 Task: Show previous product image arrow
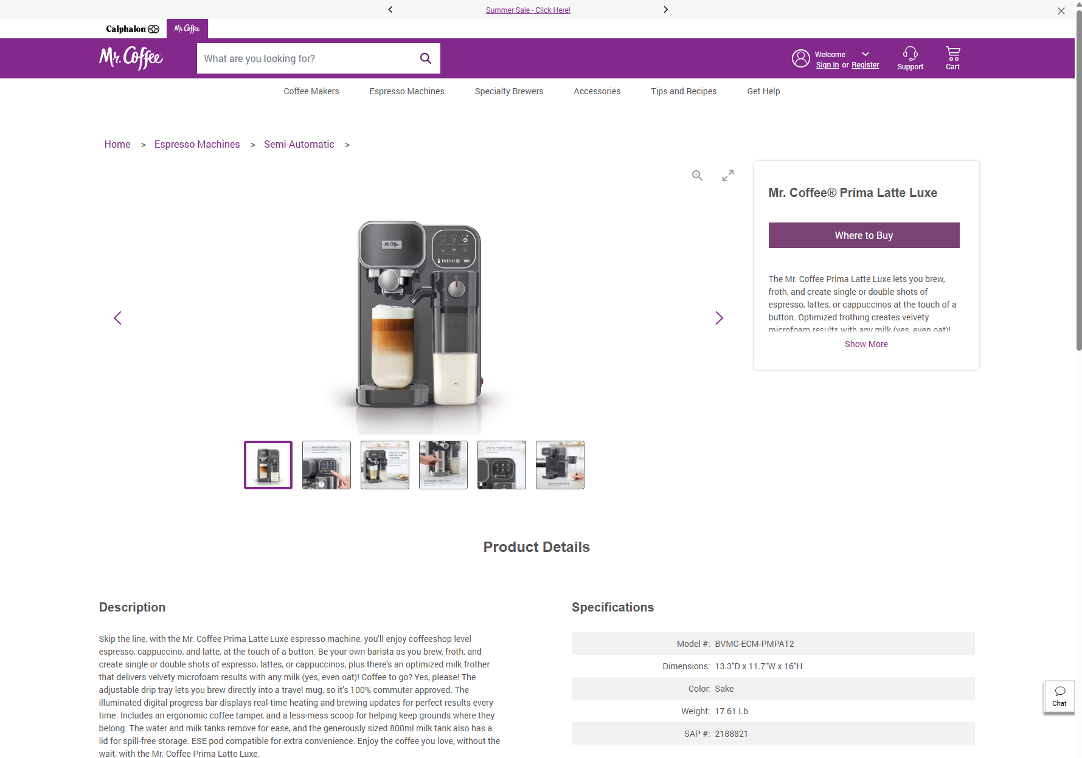point(117,318)
